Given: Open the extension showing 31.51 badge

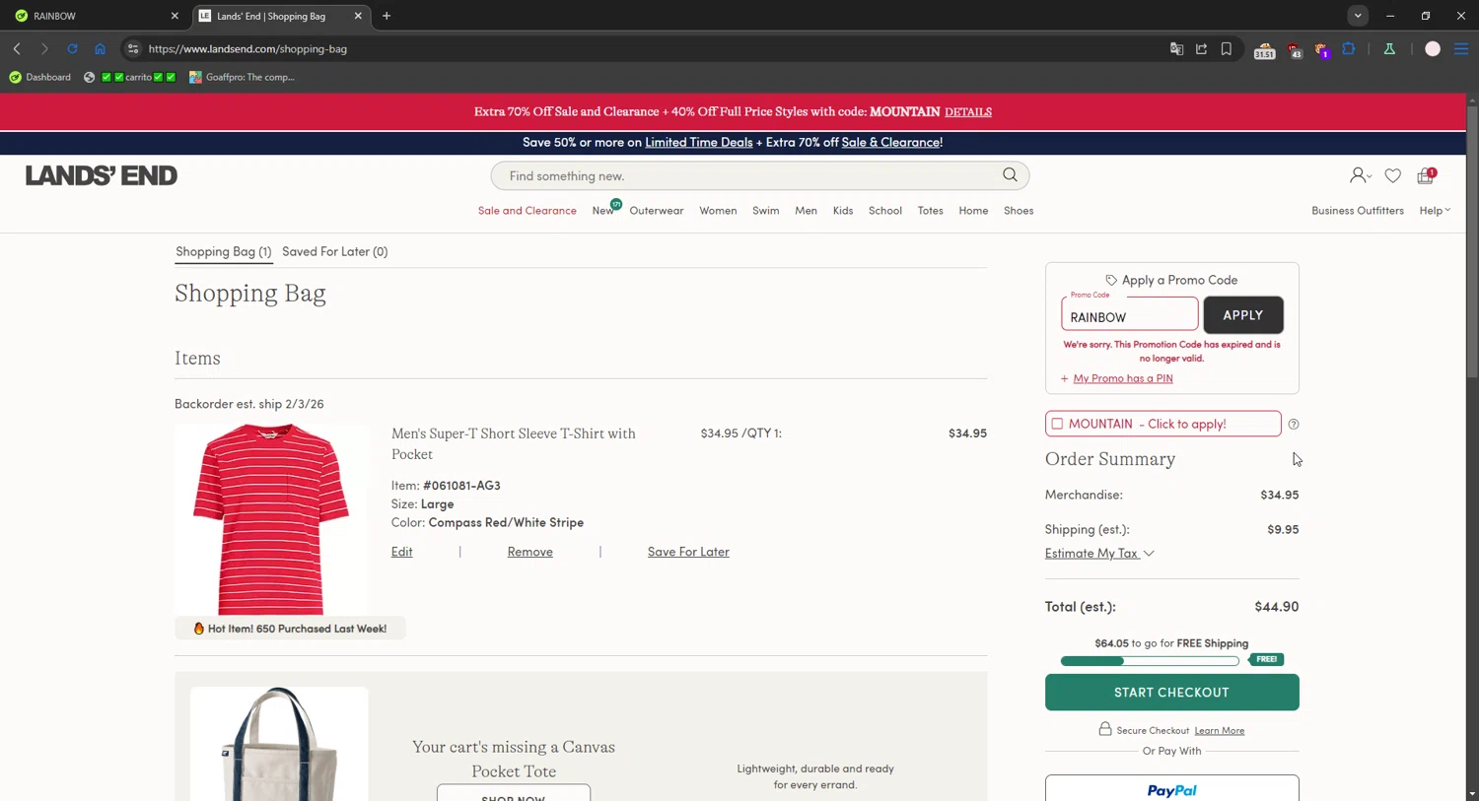Looking at the screenshot, I should [x=1264, y=50].
